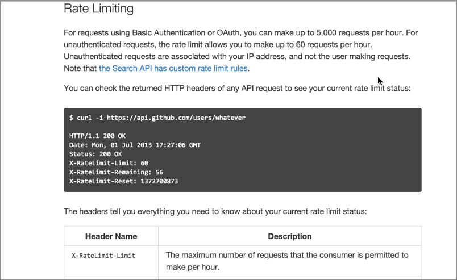
Task: Click the X-RateLimit-Remaining: 56 code line
Action: point(116,172)
